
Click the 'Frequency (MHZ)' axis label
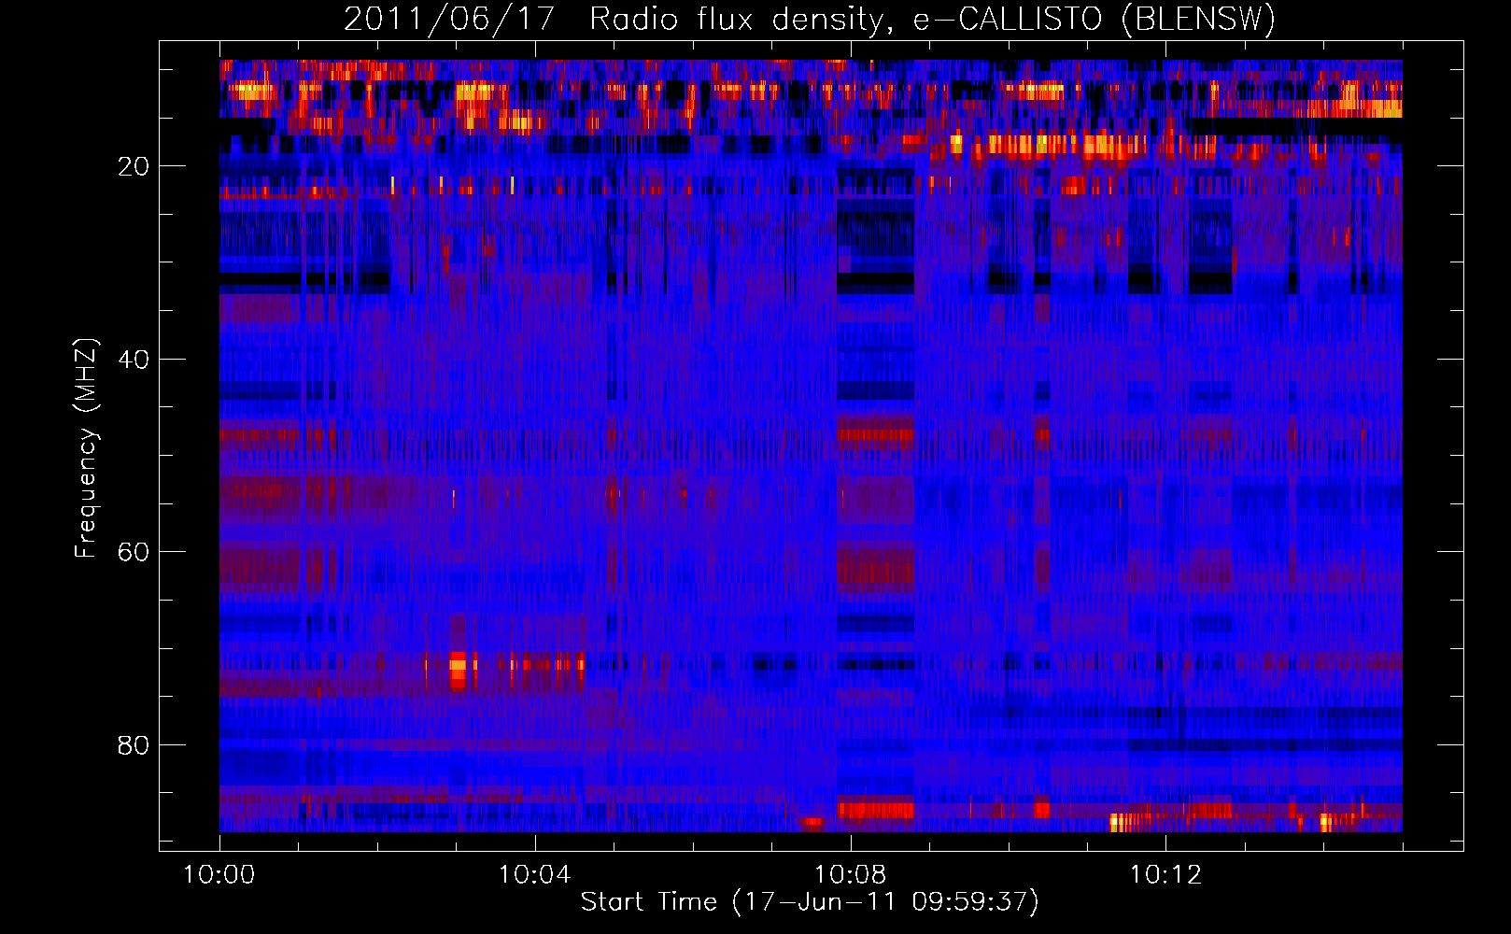86,448
